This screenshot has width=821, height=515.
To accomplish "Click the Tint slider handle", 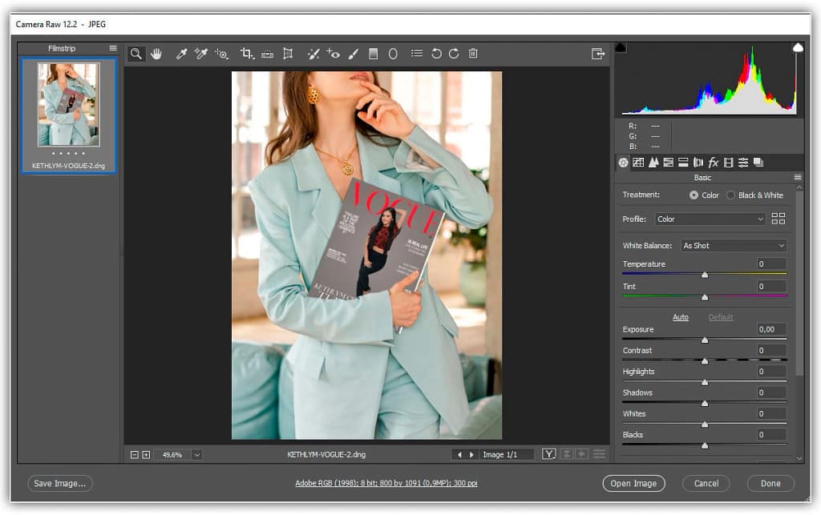I will click(x=705, y=297).
